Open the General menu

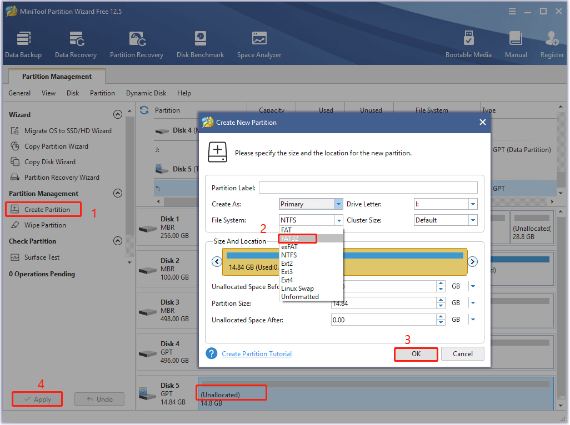pos(19,93)
